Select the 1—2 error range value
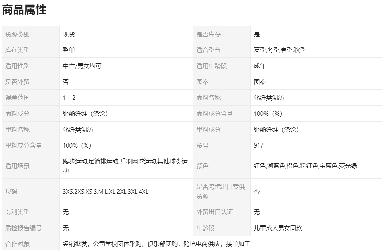 pyautogui.click(x=69, y=98)
